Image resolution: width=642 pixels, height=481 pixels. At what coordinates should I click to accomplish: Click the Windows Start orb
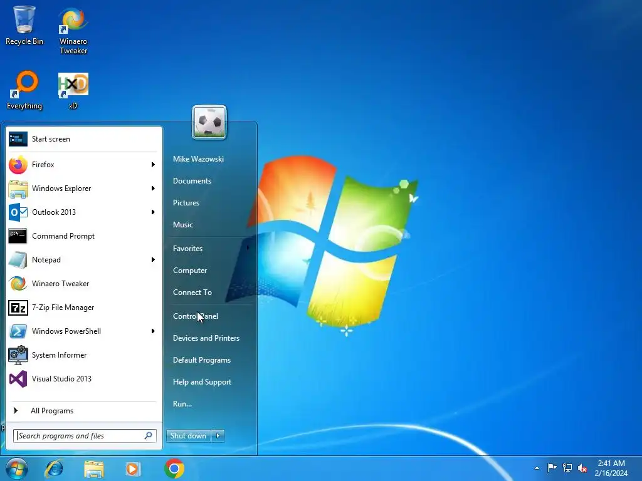17,468
